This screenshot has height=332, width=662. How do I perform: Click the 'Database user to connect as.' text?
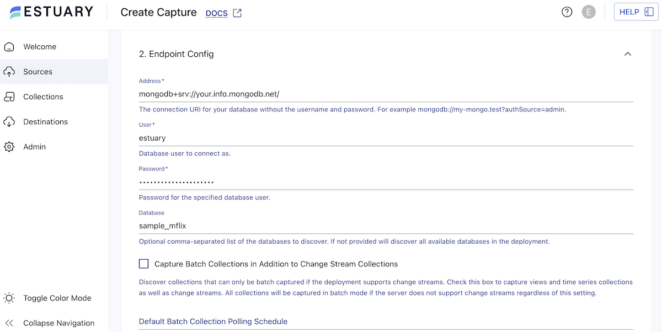click(185, 153)
